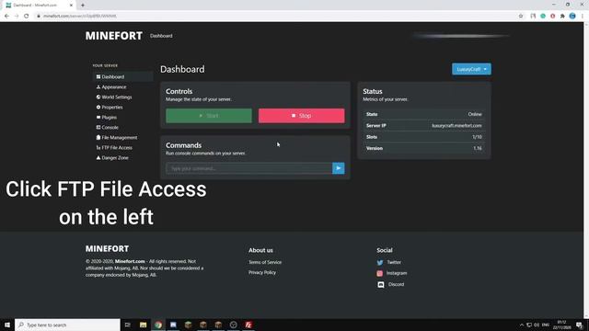Click browser forward arrow
The width and height of the screenshot is (589, 331).
17,17
